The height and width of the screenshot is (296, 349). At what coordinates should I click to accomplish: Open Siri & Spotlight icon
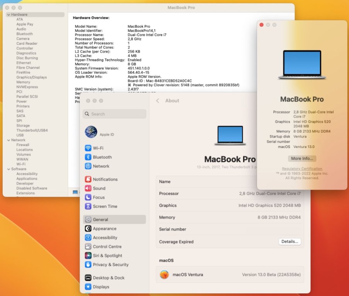[88, 256]
